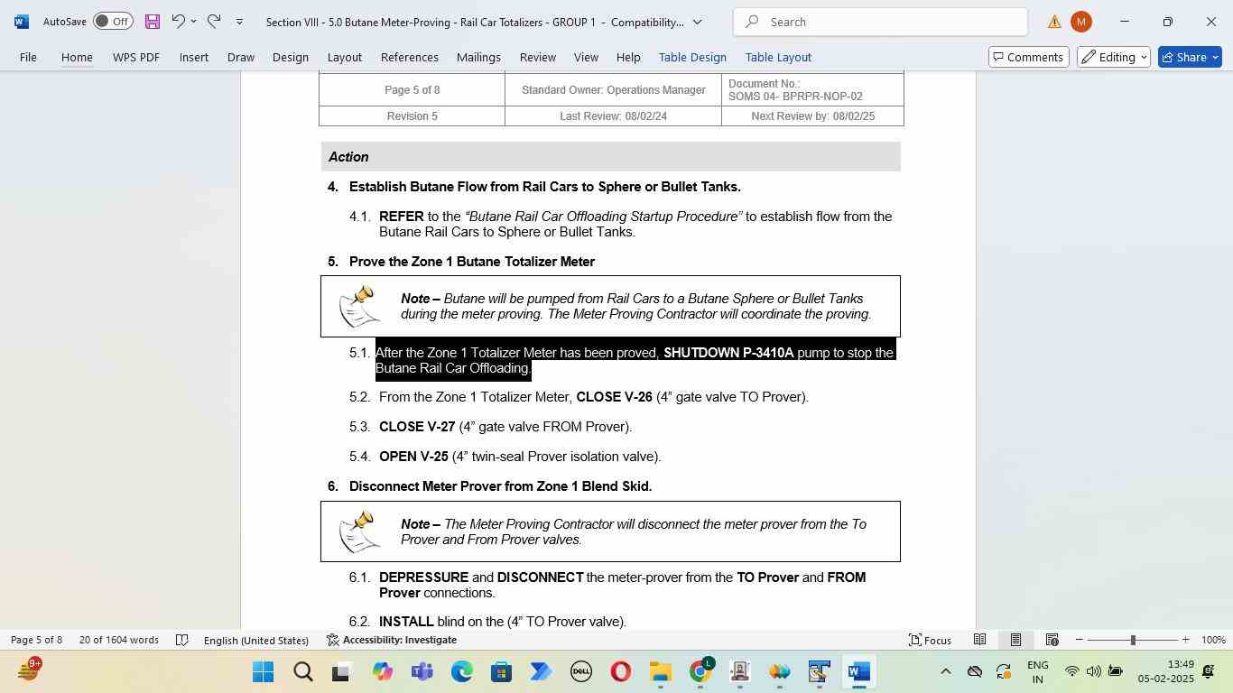Click the Share button
1233x693 pixels.
tap(1190, 57)
